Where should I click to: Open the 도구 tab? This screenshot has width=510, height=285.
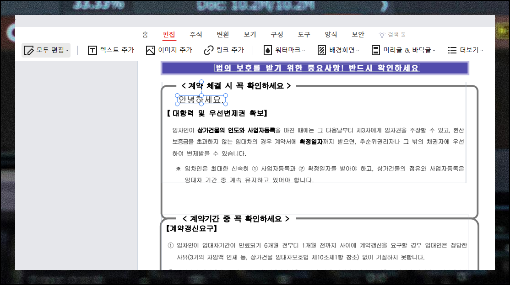304,34
